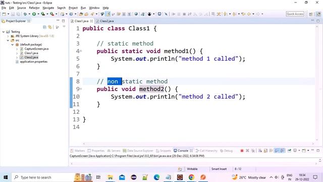This screenshot has height=182, width=323.
Task: Click the New file toolbar icon
Action: [x=4, y=14]
